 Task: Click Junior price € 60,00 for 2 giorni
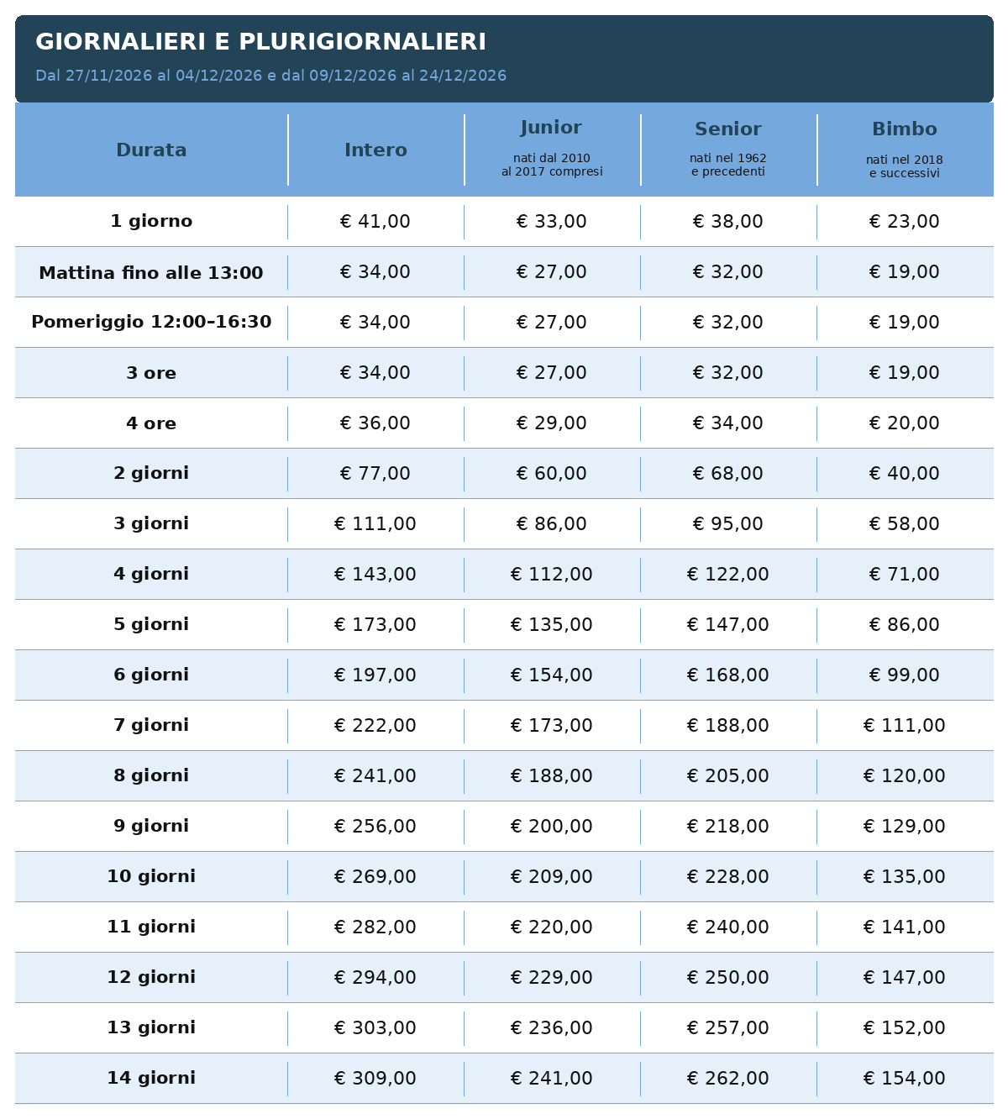[x=552, y=474]
